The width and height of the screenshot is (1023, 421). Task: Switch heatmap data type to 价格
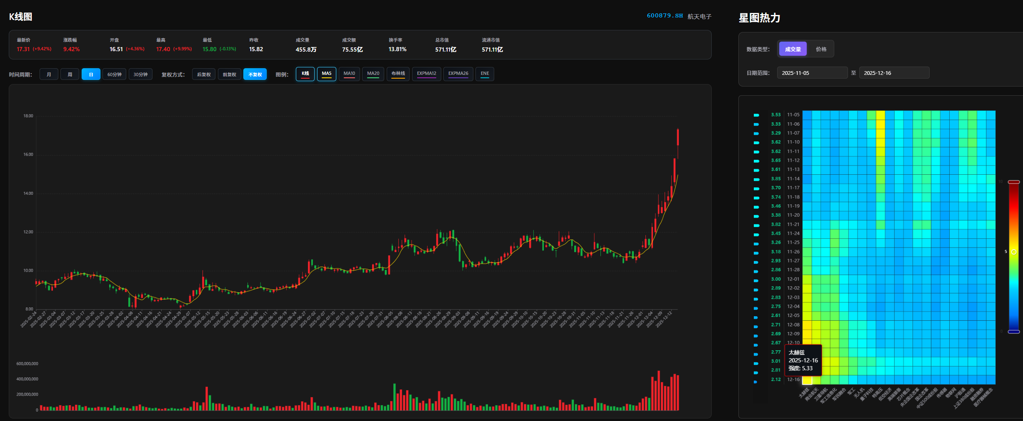821,49
